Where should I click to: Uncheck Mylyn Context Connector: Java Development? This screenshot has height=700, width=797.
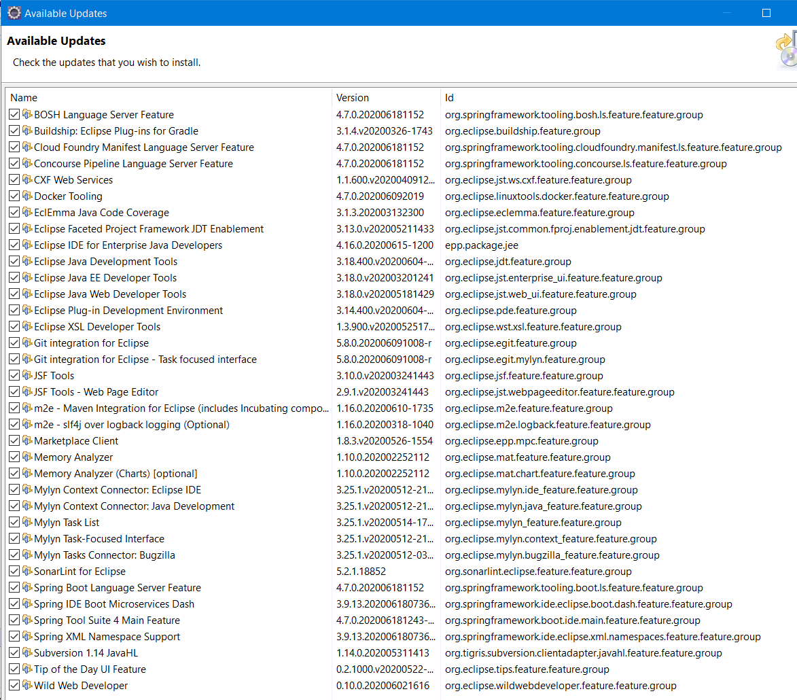pos(14,506)
